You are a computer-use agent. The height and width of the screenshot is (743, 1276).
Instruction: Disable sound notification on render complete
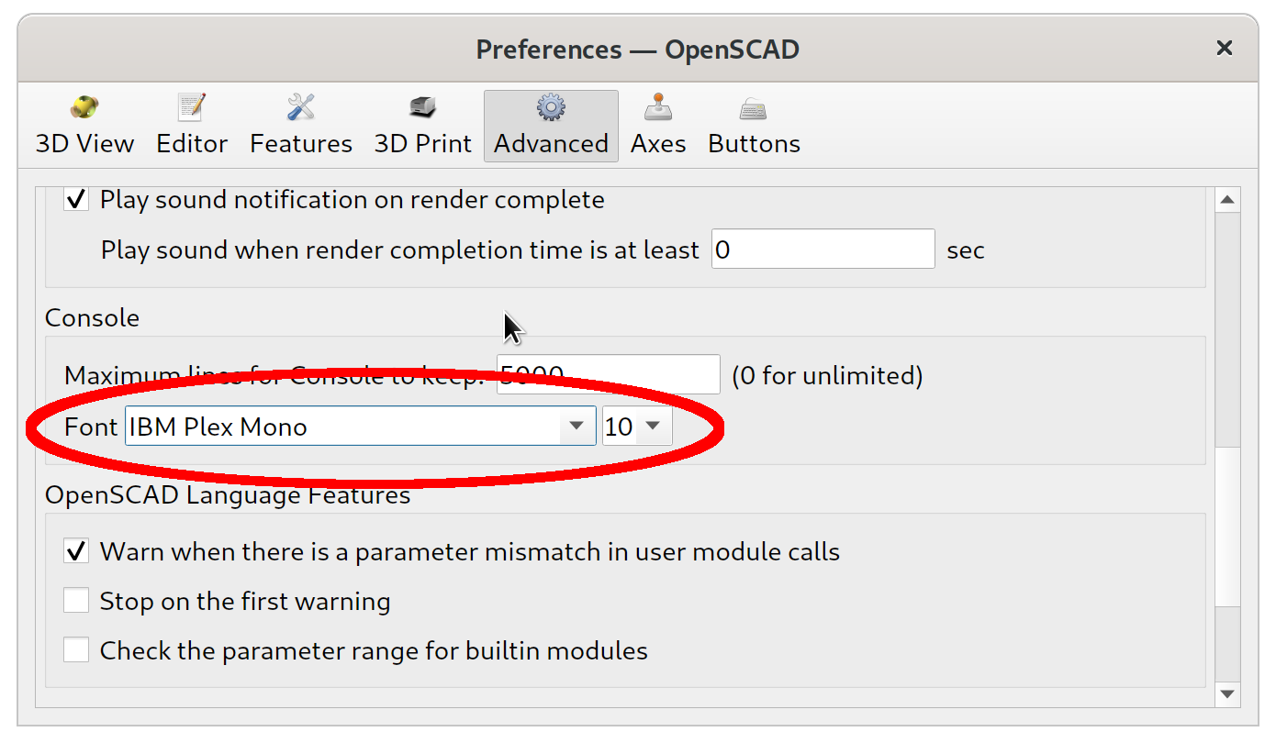click(76, 199)
